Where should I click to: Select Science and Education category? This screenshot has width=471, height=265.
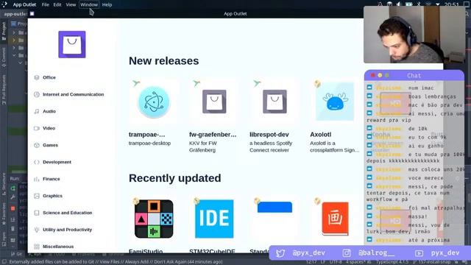[x=68, y=213]
